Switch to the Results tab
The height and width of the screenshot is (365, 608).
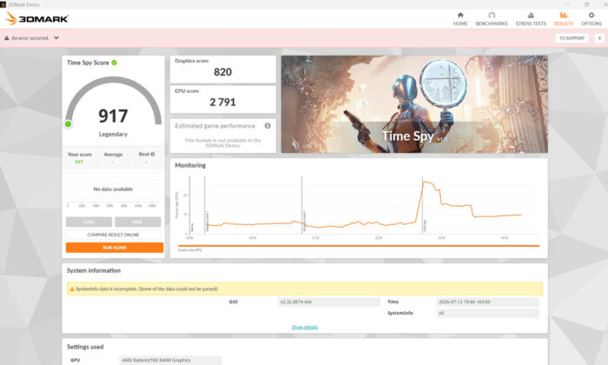[563, 18]
